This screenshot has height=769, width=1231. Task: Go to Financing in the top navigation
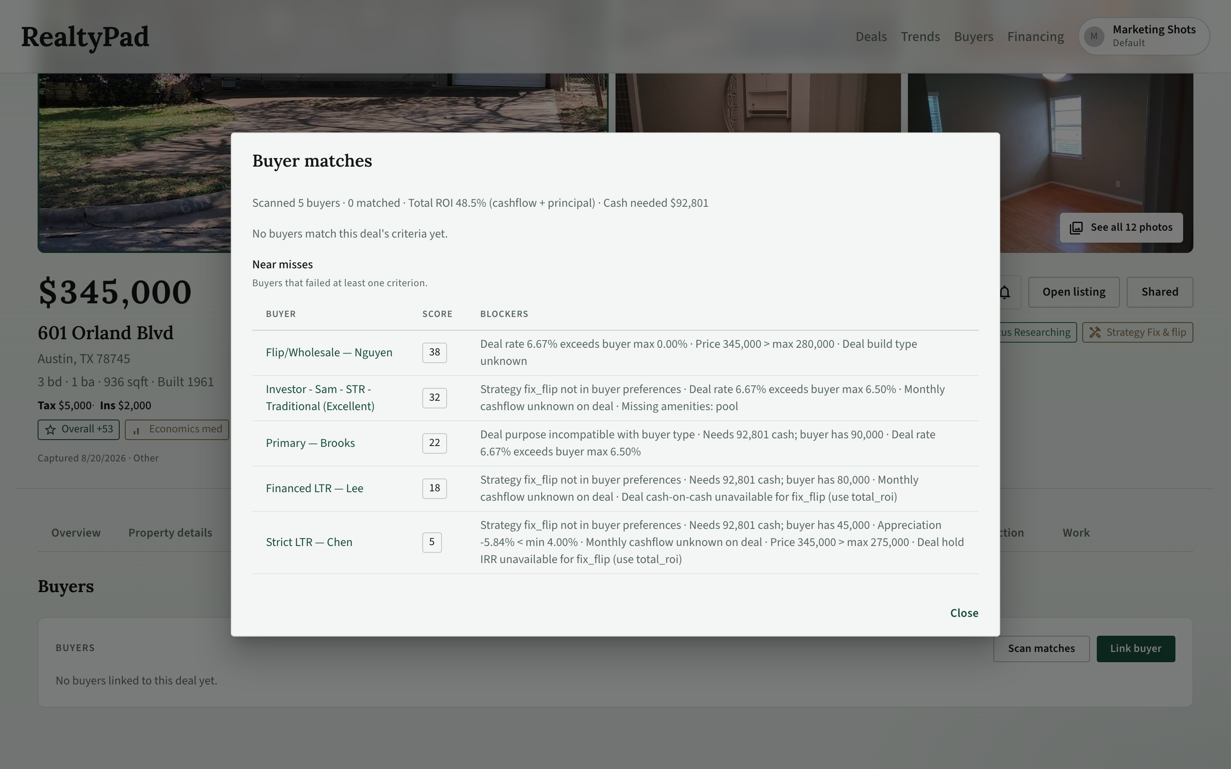point(1036,37)
